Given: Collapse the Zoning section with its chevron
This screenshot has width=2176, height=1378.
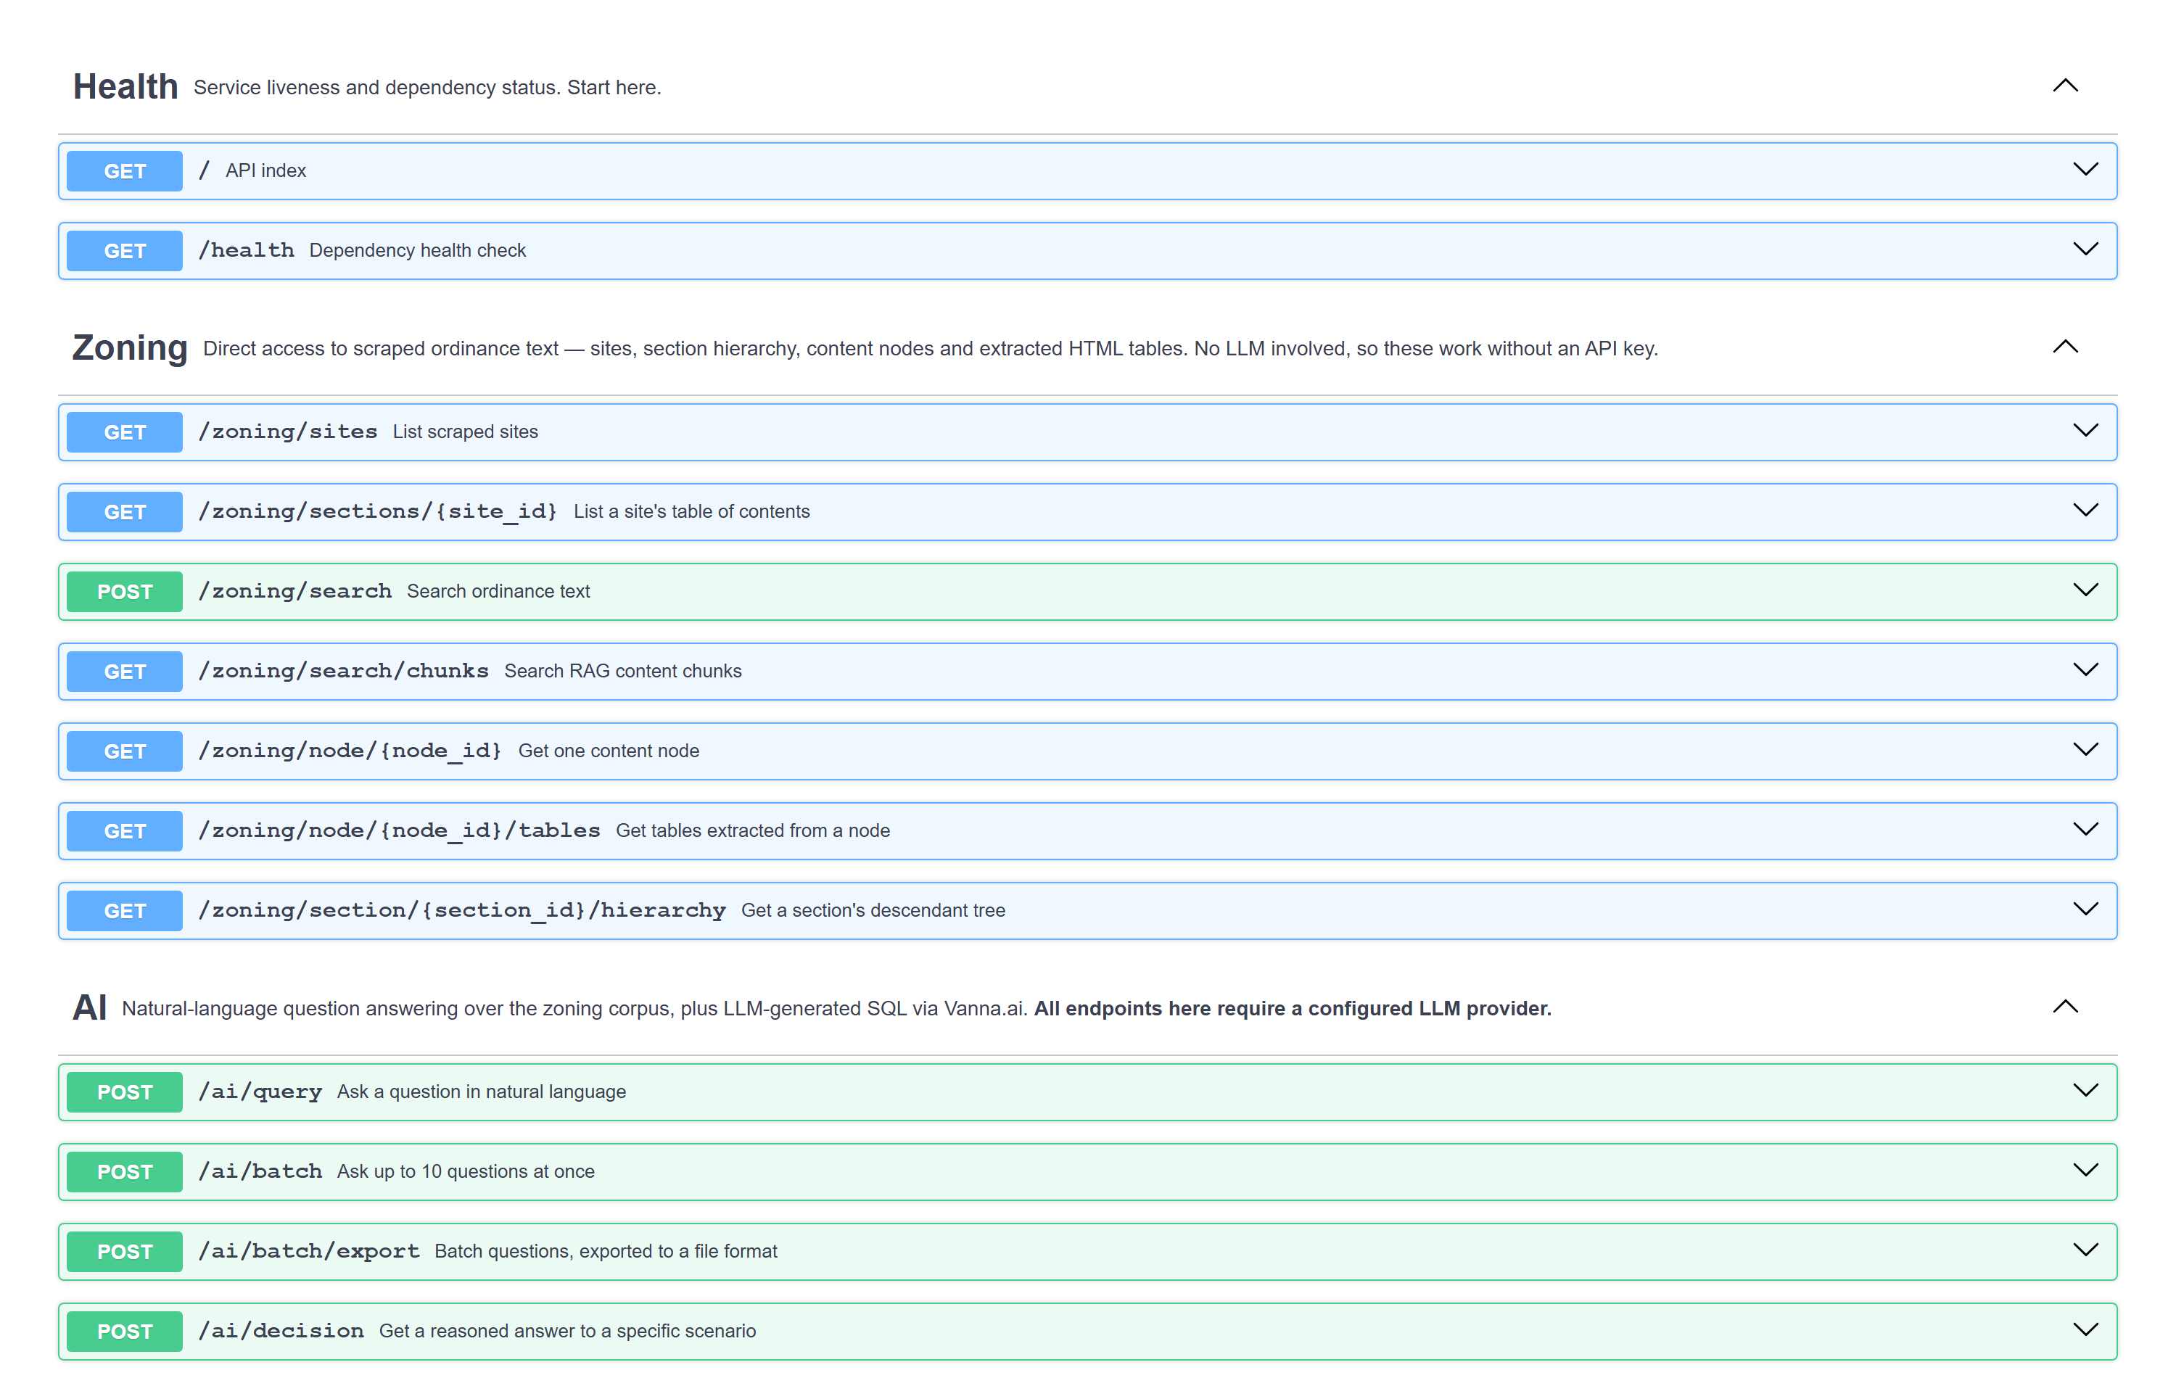Looking at the screenshot, I should 2065,347.
